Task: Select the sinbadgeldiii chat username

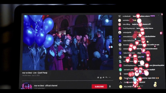Action: coord(127,33)
